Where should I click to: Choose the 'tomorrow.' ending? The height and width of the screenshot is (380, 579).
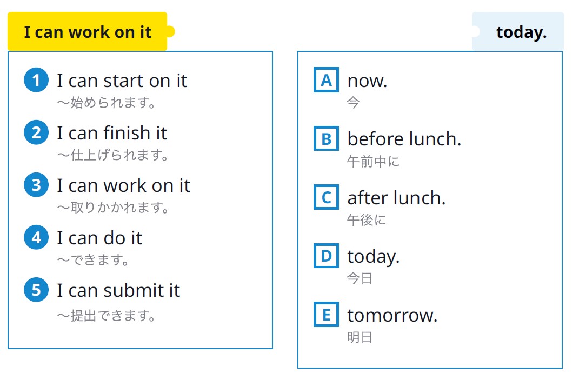(392, 315)
